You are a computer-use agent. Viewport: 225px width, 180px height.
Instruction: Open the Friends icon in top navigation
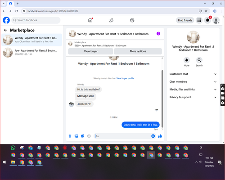point(111,20)
